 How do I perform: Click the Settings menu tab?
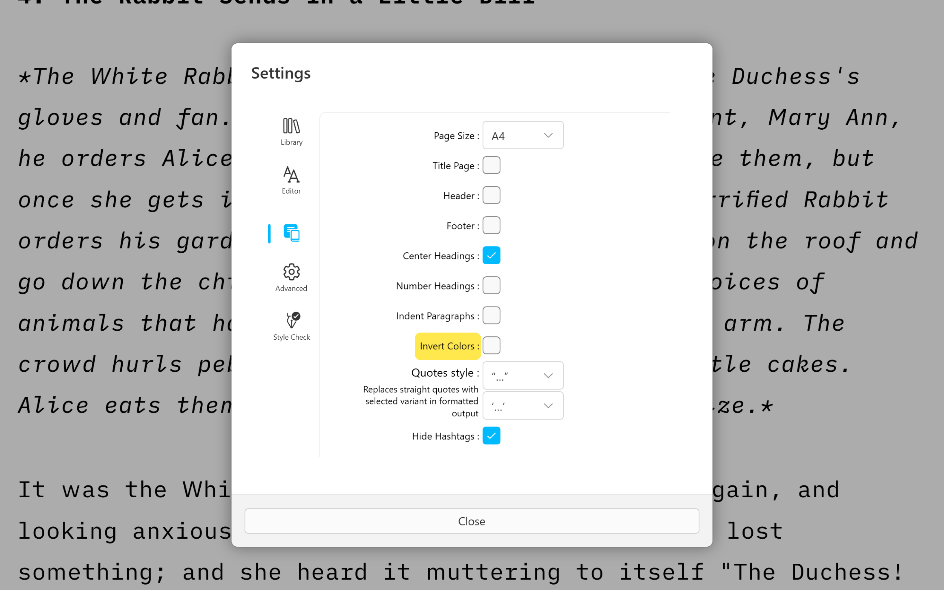292,233
